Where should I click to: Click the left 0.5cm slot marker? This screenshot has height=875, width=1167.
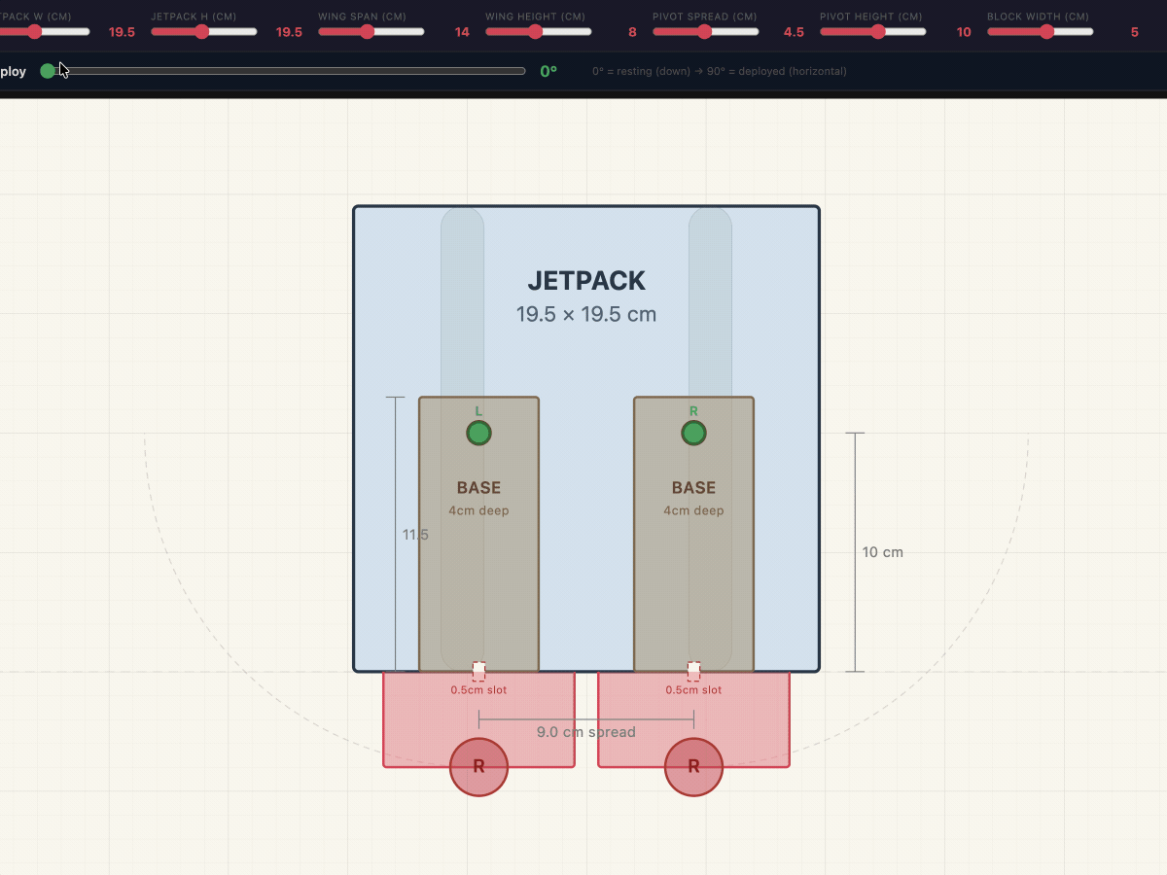pyautogui.click(x=478, y=669)
